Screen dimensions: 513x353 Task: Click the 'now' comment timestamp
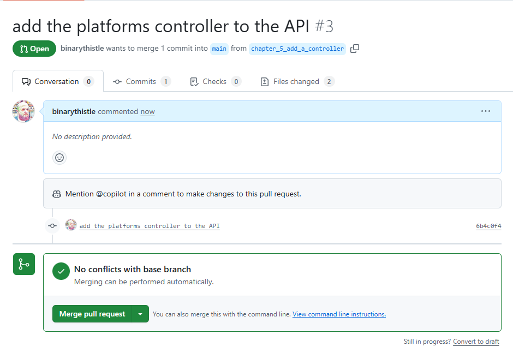[x=147, y=111]
